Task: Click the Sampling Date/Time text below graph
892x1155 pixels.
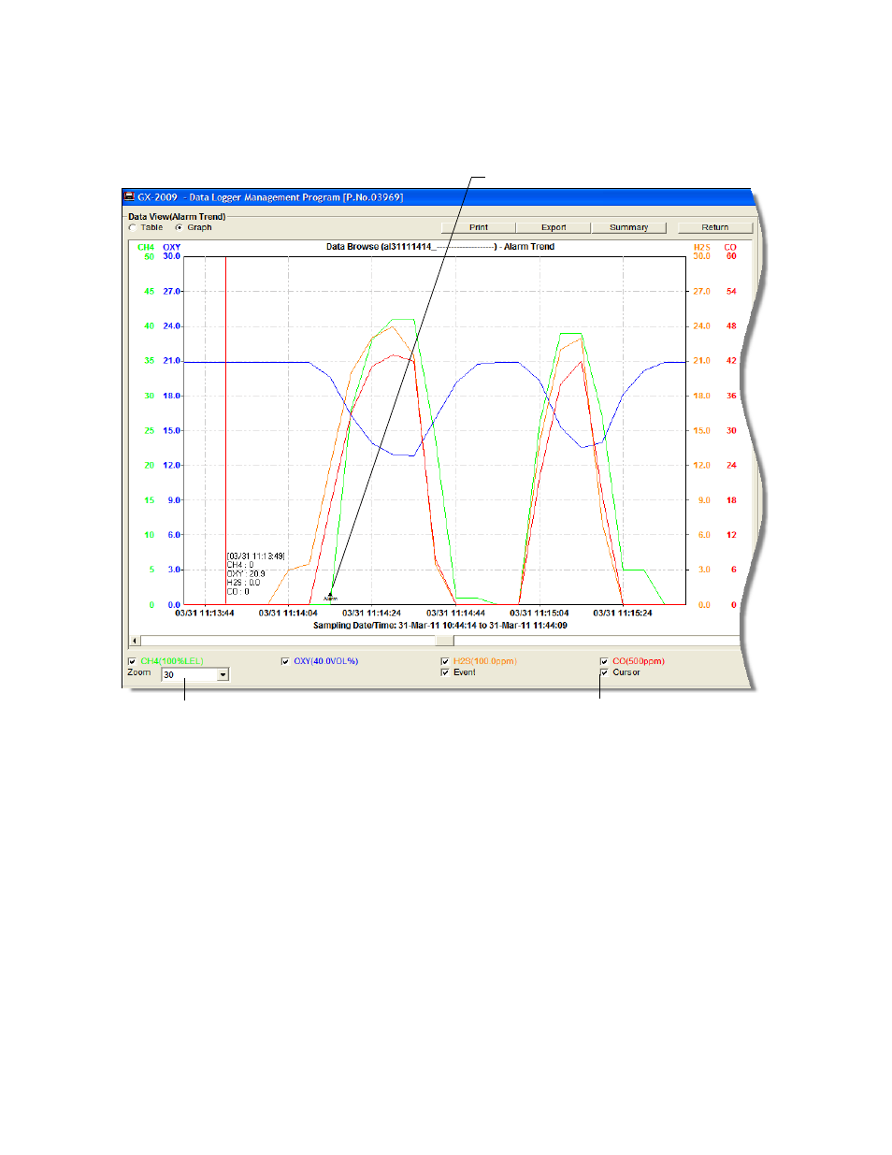Action: coord(440,626)
